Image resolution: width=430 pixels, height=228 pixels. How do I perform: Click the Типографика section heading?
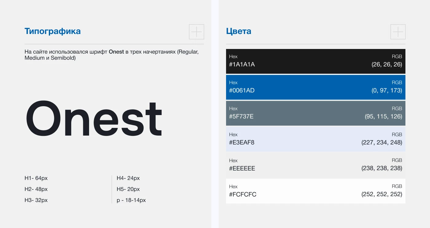53,31
